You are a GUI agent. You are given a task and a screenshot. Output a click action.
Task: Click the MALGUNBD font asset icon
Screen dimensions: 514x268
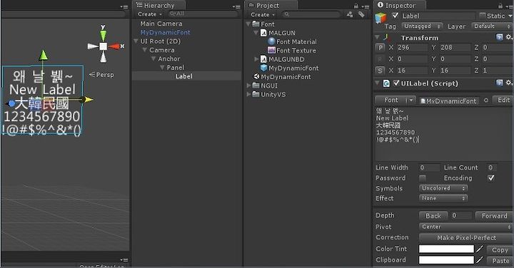[x=263, y=59]
